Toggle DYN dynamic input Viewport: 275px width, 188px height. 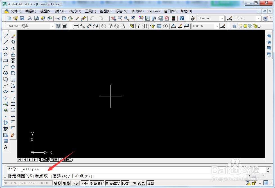(x=133, y=183)
